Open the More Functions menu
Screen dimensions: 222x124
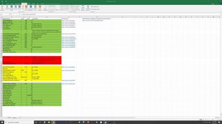point(40,8)
